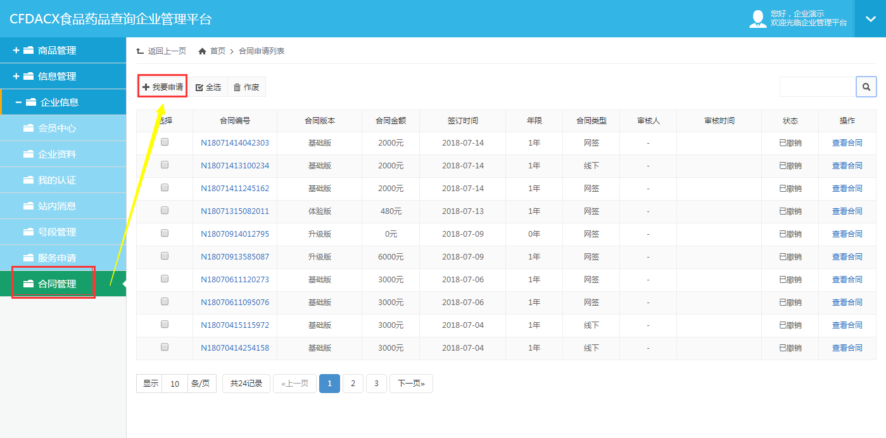The image size is (886, 438).
Task: Click the 签订时间 column header
Action: point(463,120)
